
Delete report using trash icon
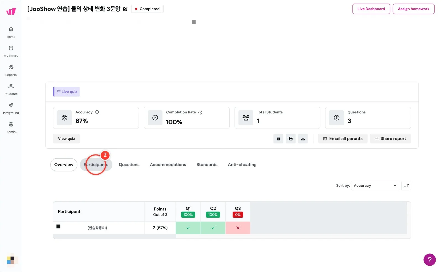click(278, 138)
